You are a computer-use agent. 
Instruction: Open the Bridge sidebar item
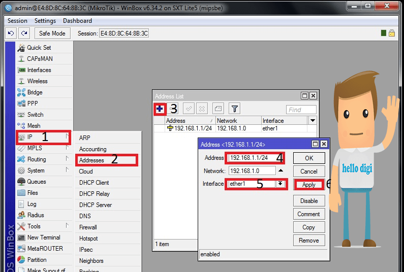point(44,92)
